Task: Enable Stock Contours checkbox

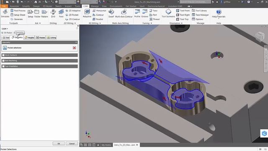Action: click(x=3, y=55)
